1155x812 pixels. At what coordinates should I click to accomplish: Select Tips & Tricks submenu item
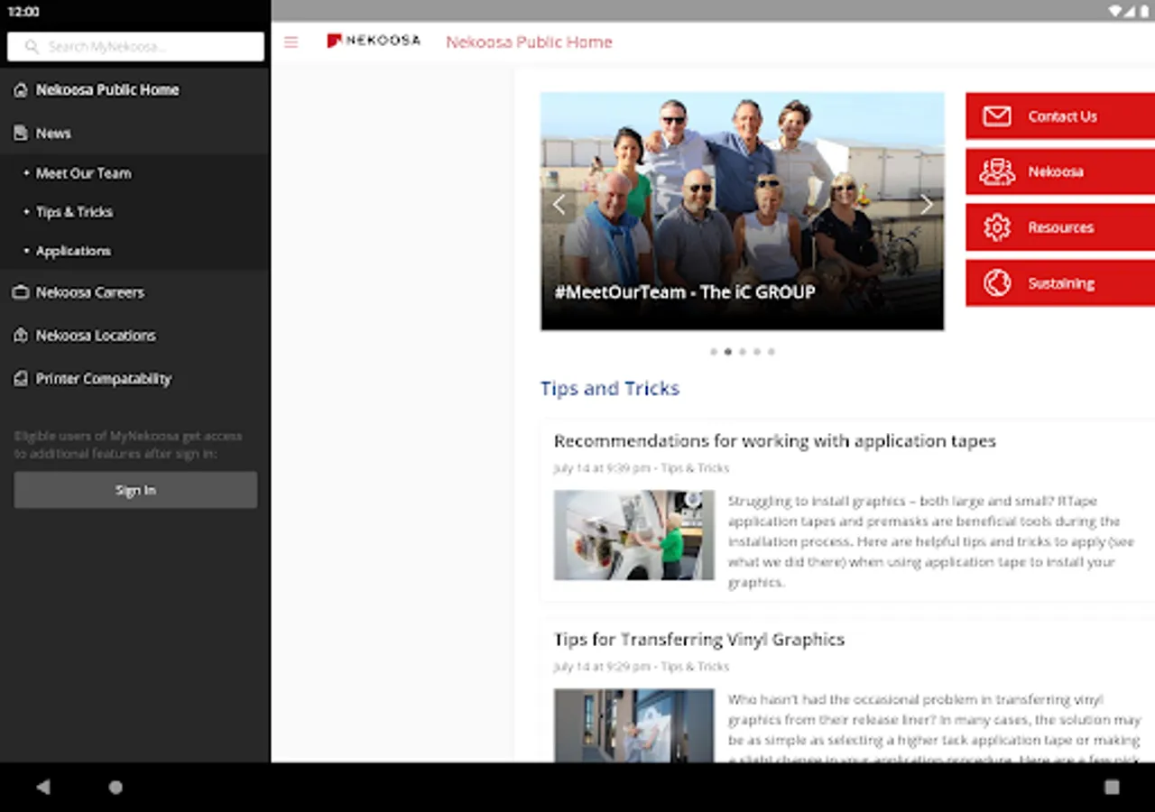click(x=135, y=212)
